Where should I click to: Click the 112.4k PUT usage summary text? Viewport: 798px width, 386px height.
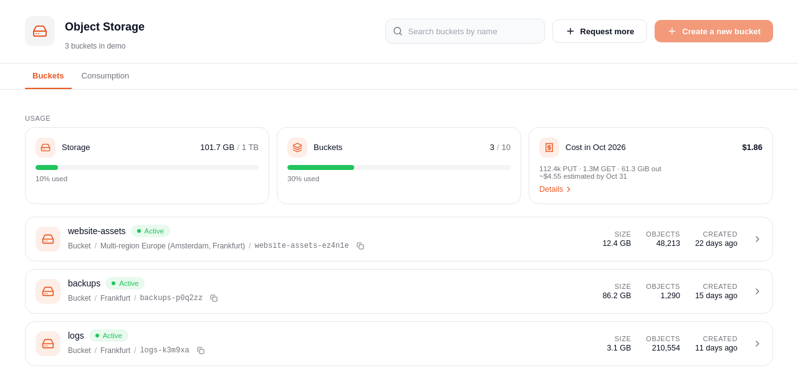click(600, 169)
